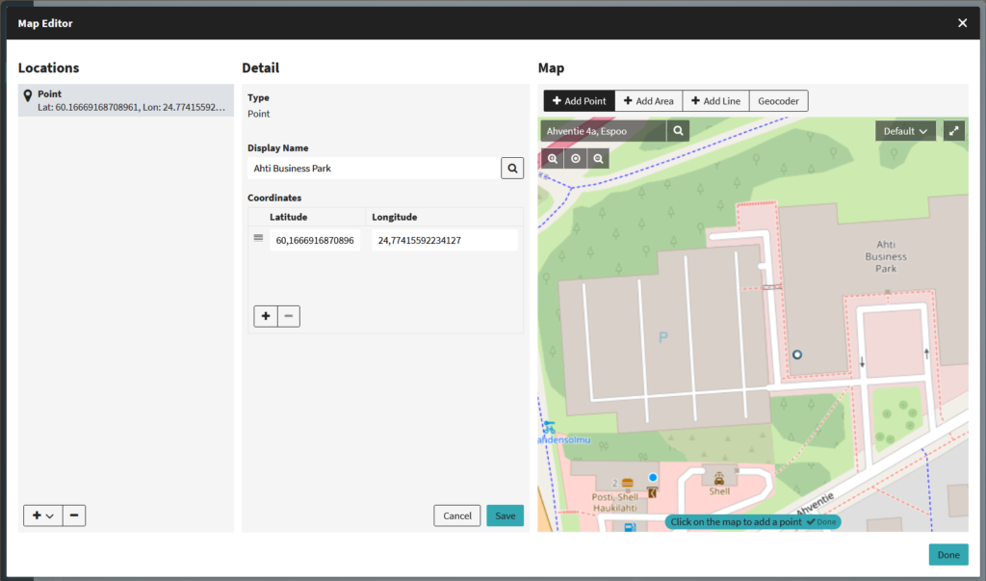The width and height of the screenshot is (986, 581).
Task: Click the map address search magnifier
Action: (678, 130)
